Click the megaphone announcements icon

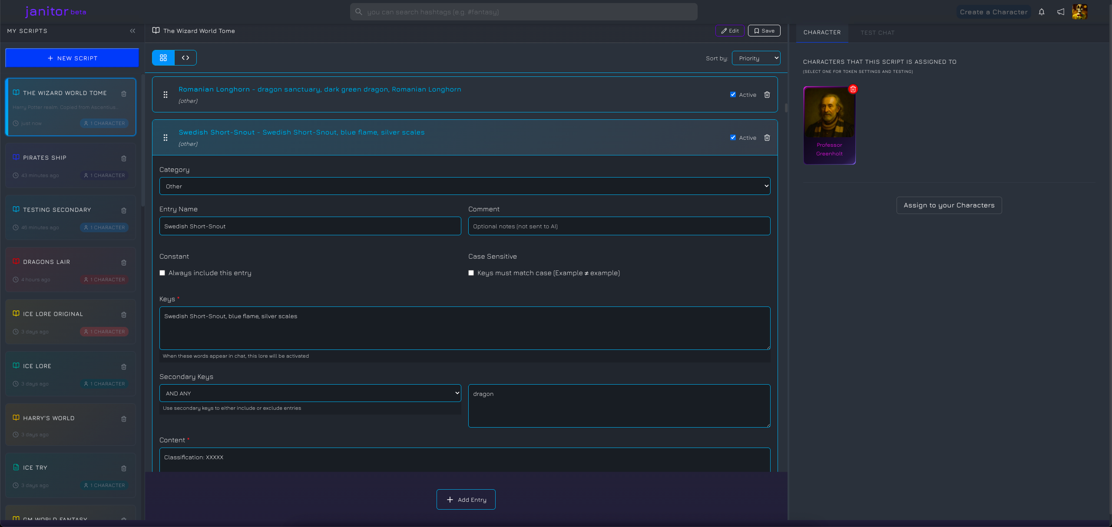click(1060, 12)
